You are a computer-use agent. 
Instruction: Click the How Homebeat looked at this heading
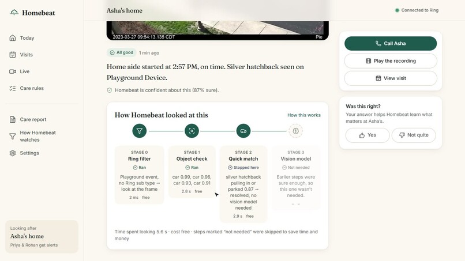[162, 115]
